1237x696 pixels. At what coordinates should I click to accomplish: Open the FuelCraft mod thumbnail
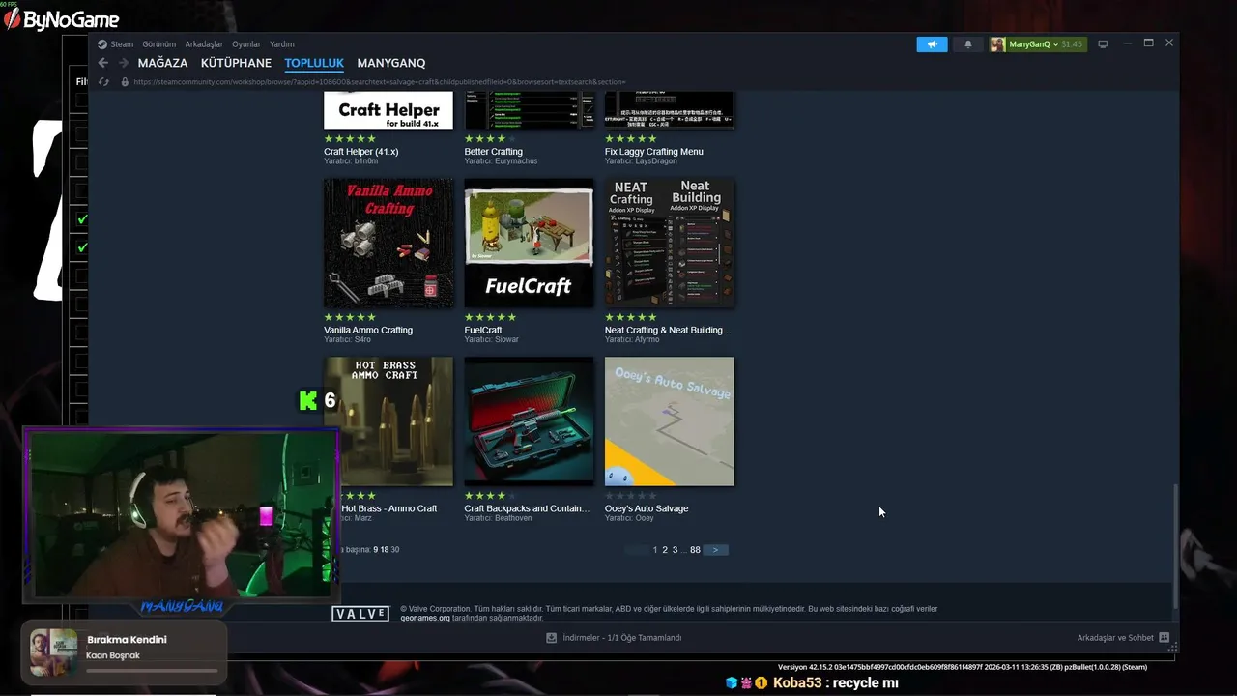pos(529,243)
